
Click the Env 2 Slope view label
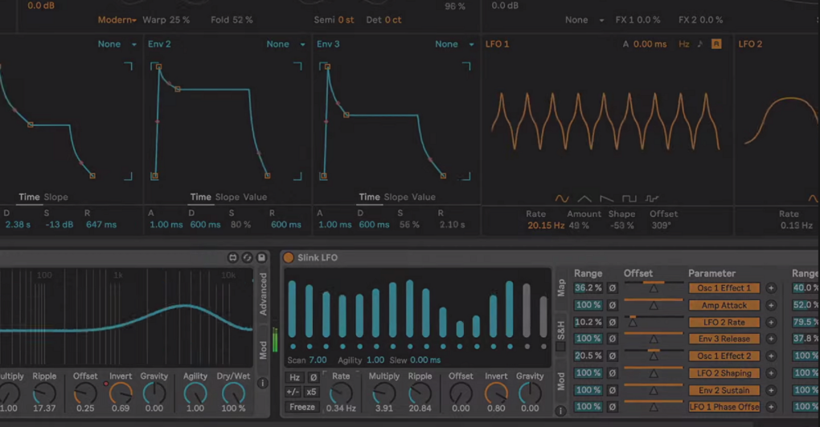coord(228,197)
